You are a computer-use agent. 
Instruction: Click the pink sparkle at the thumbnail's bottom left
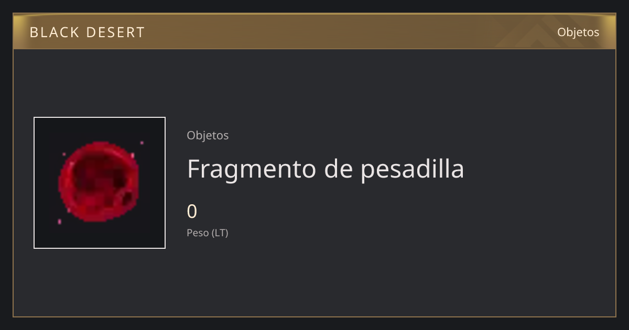pos(59,222)
